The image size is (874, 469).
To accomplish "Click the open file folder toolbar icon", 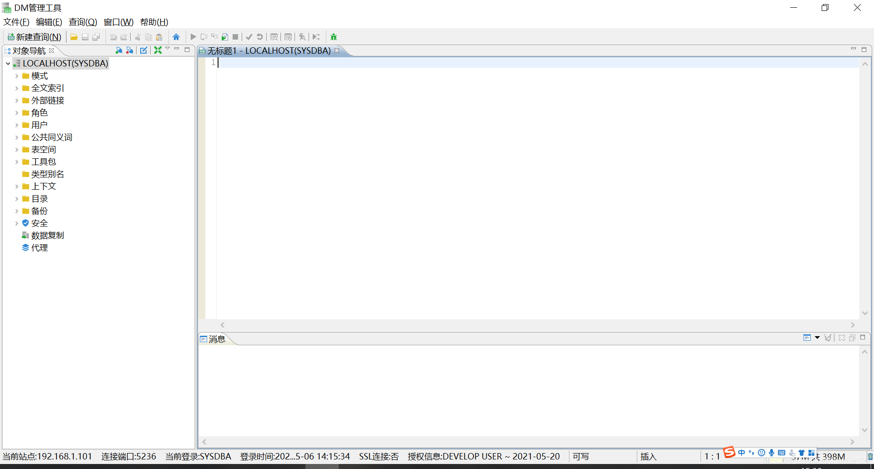I will (x=74, y=37).
